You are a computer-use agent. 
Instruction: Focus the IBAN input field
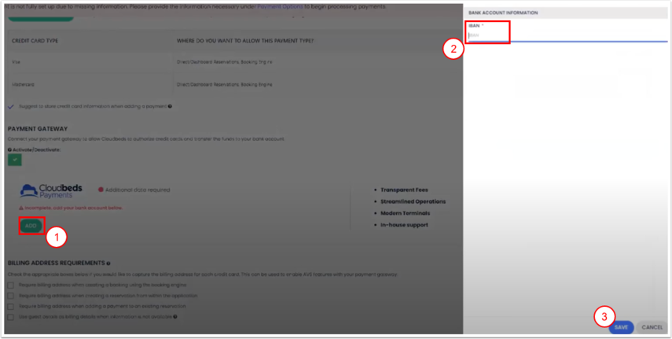pos(567,35)
